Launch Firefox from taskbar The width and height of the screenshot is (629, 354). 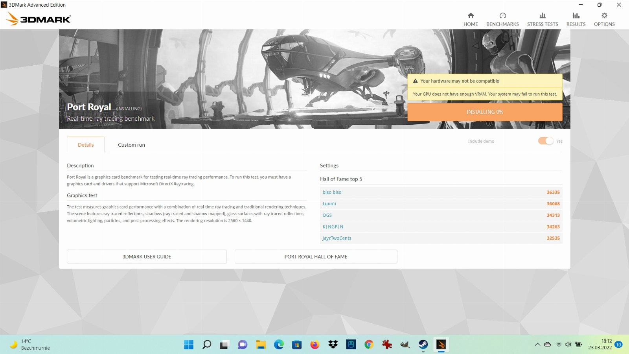click(x=315, y=345)
